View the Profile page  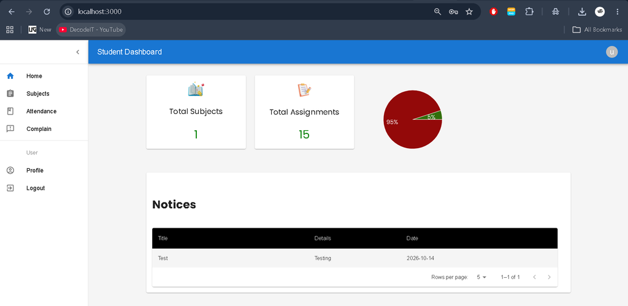click(x=44, y=170)
